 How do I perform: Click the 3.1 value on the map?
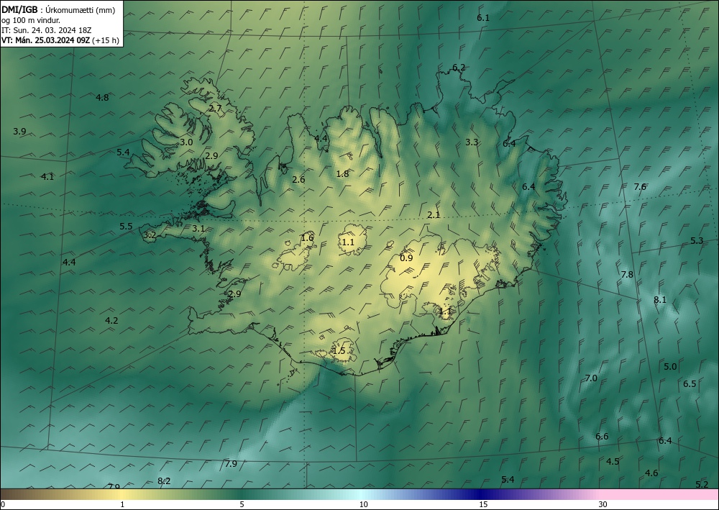(x=198, y=229)
